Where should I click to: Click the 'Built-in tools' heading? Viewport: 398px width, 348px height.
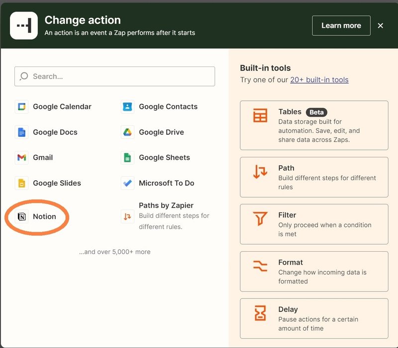(265, 68)
